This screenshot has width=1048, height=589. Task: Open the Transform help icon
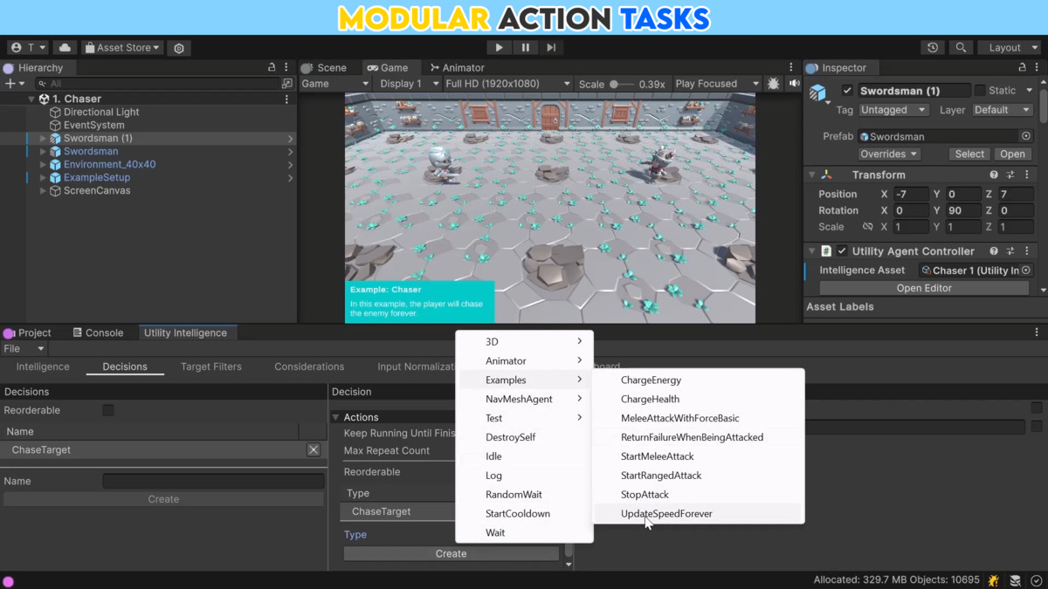pos(994,175)
